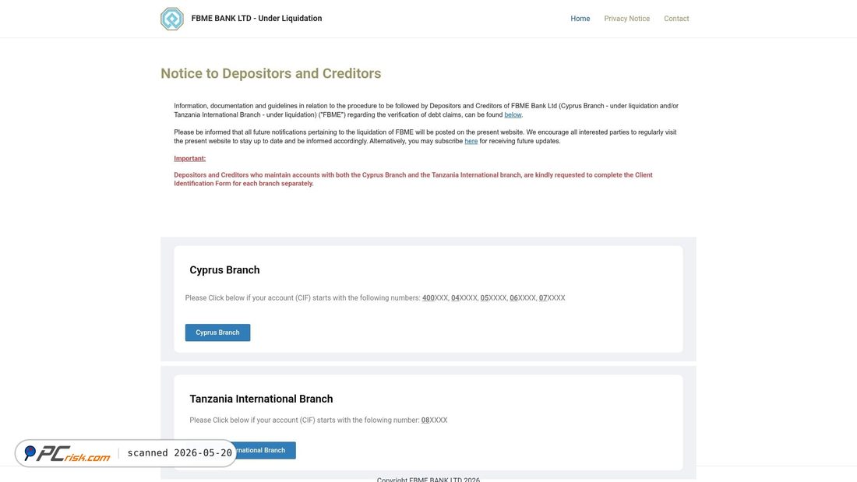Click the Tanzania International Branch heading
Screen dimensions: 857x482
[261, 399]
